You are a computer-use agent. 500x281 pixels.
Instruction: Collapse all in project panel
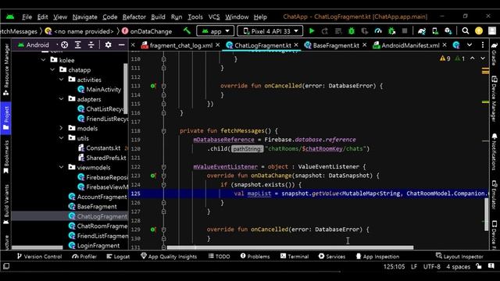pyautogui.click(x=91, y=45)
